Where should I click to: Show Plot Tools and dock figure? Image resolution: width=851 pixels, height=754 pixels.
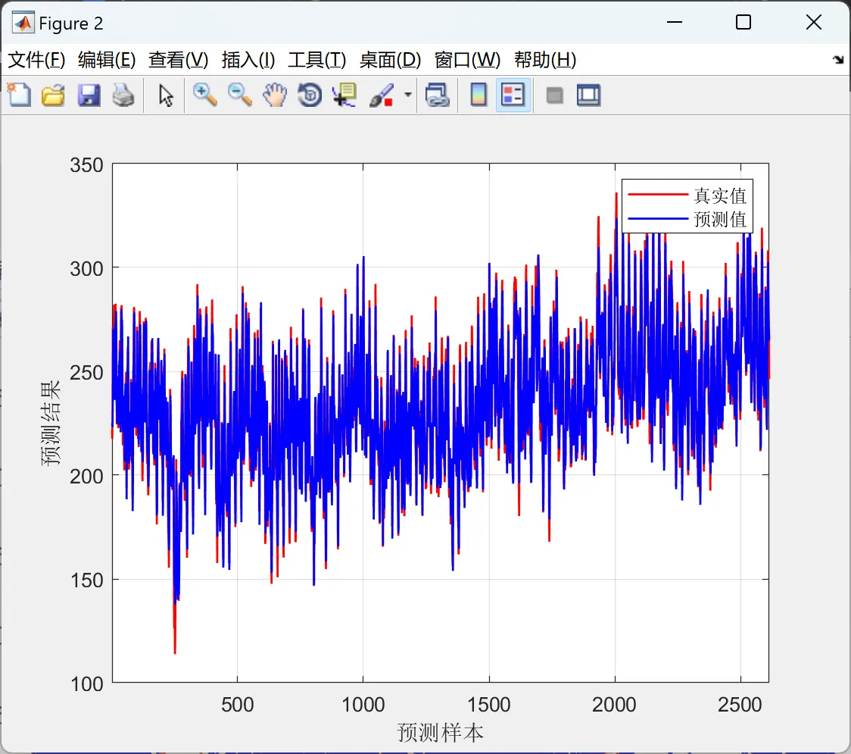pos(588,95)
